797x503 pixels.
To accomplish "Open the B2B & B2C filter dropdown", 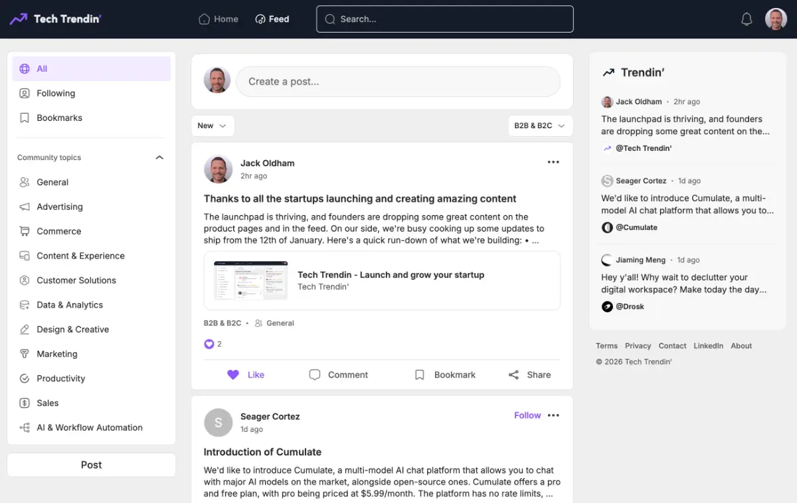I will (x=540, y=126).
